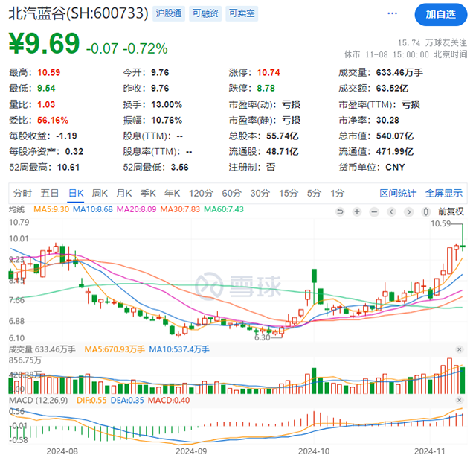Viewport: 476px width, 458px height.
Task: Click the DIF:0.55 value
Action: pos(91,400)
